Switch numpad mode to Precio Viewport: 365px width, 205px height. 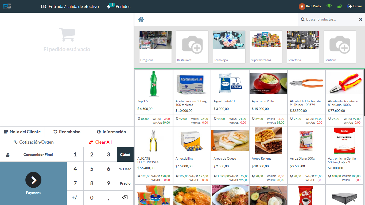click(125, 183)
